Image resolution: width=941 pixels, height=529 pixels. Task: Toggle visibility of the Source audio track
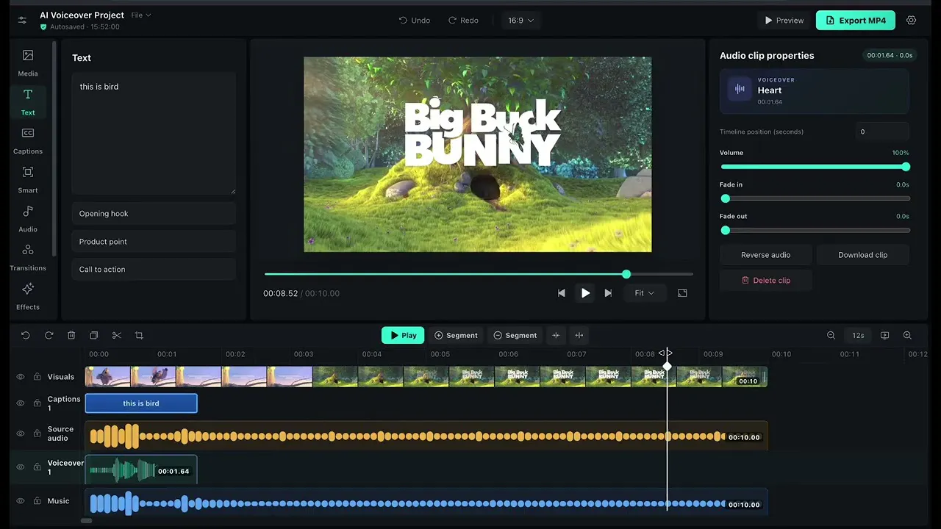21,434
